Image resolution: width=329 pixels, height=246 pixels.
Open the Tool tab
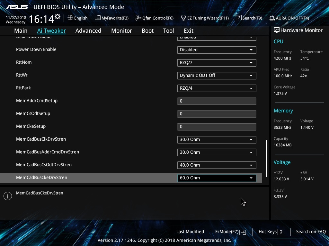[x=168, y=31]
